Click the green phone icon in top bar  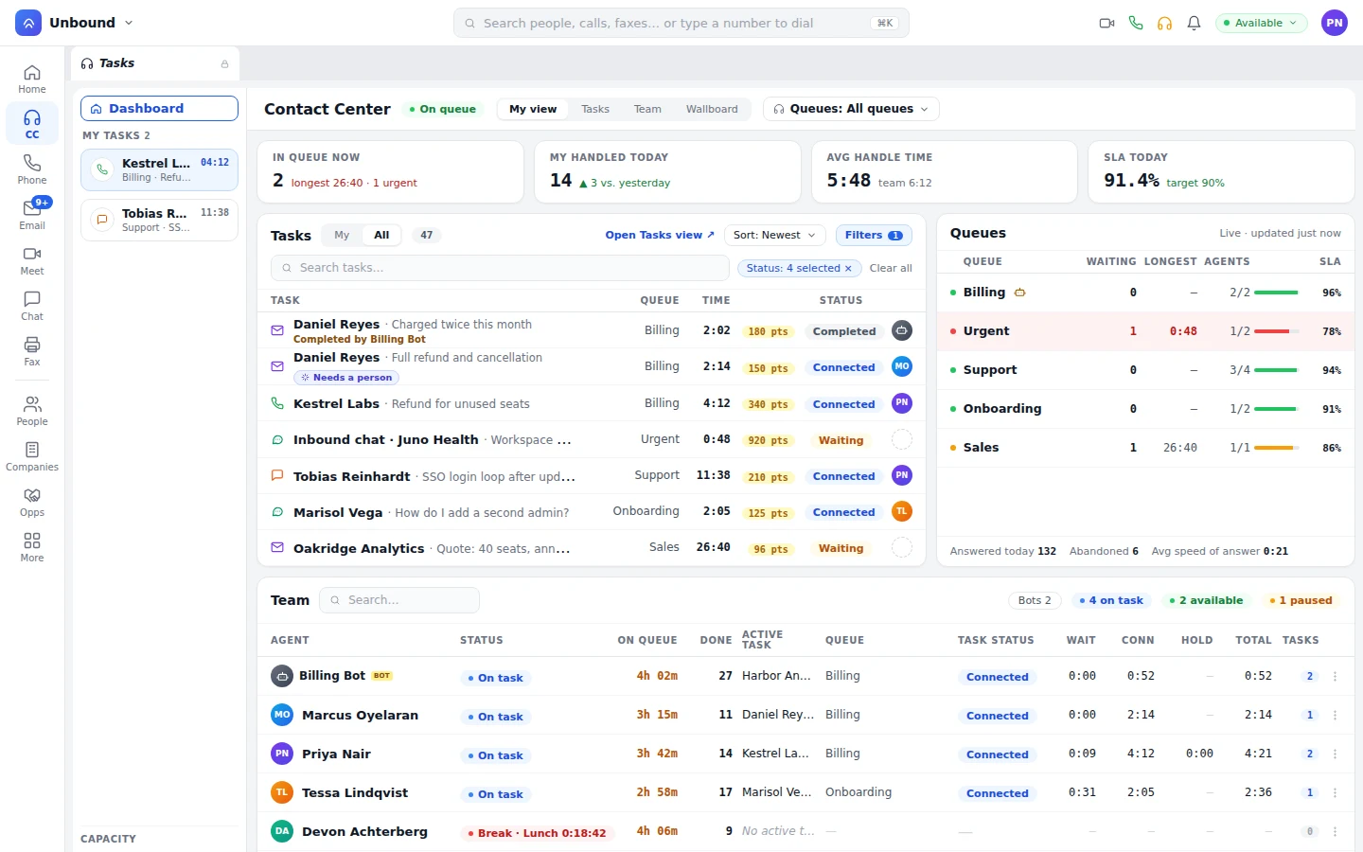point(1136,23)
